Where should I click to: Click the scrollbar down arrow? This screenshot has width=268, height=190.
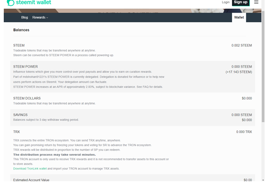coord(263,180)
